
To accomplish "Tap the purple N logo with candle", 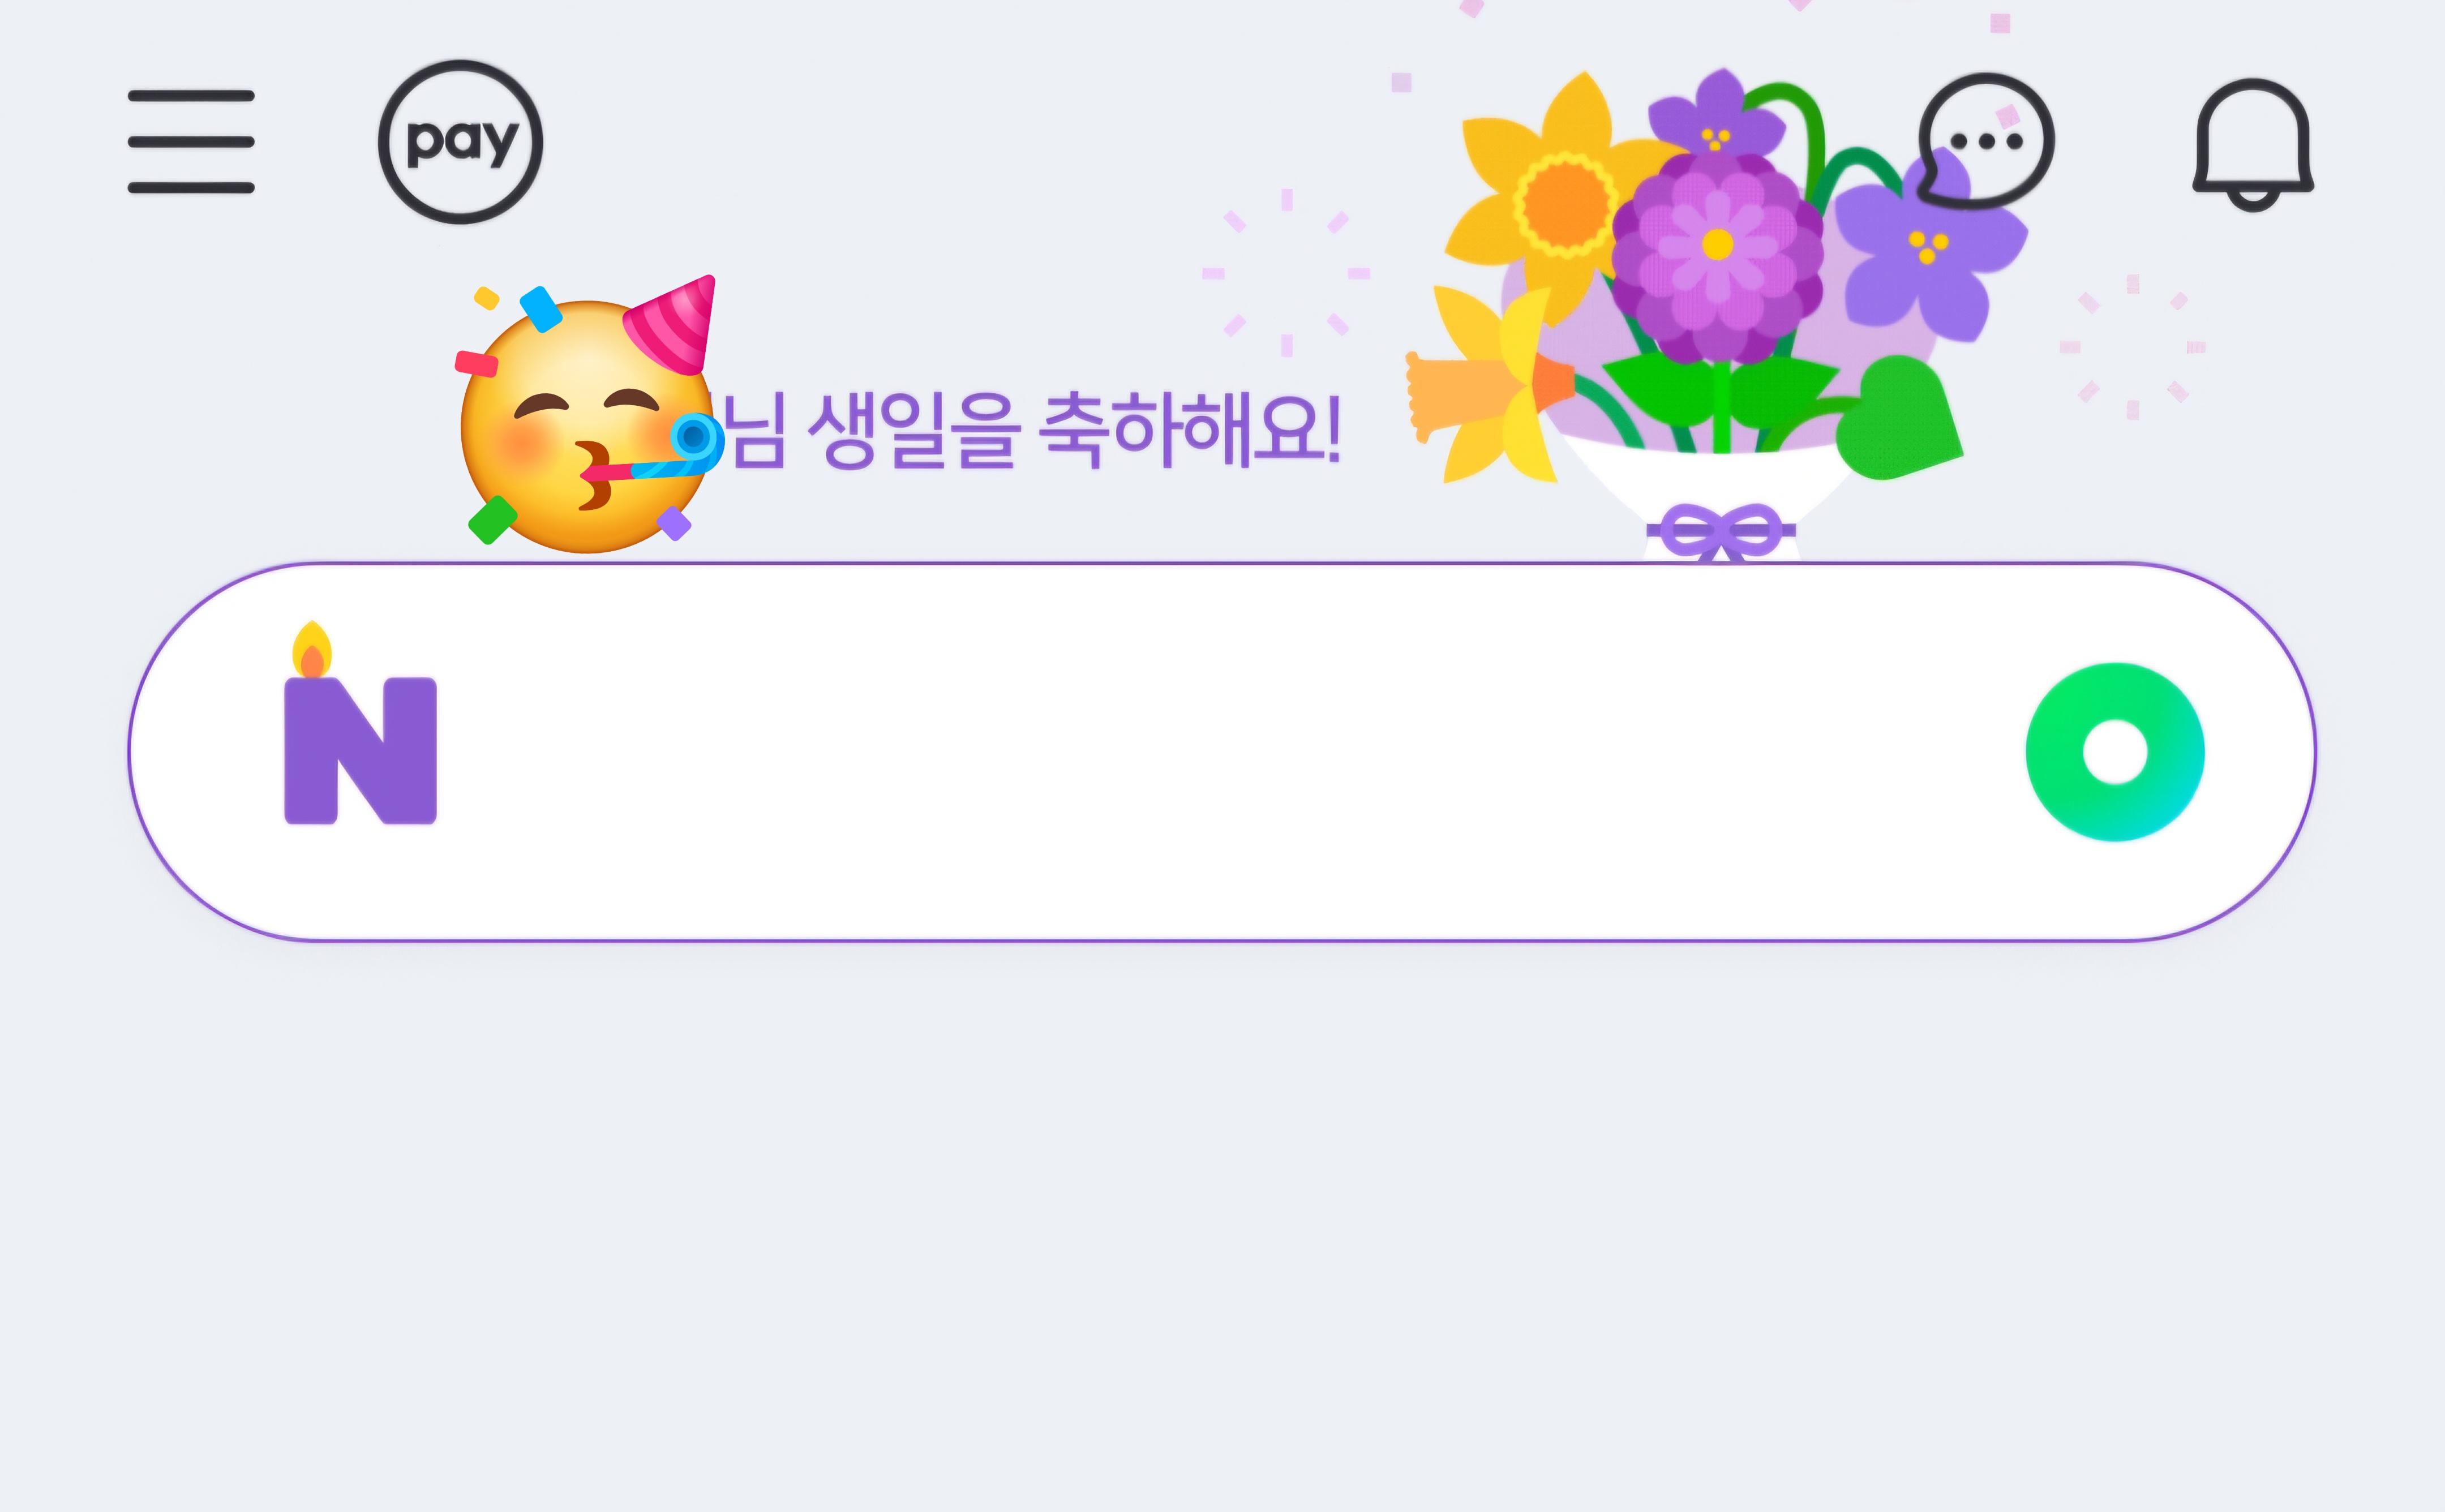I will [x=360, y=723].
